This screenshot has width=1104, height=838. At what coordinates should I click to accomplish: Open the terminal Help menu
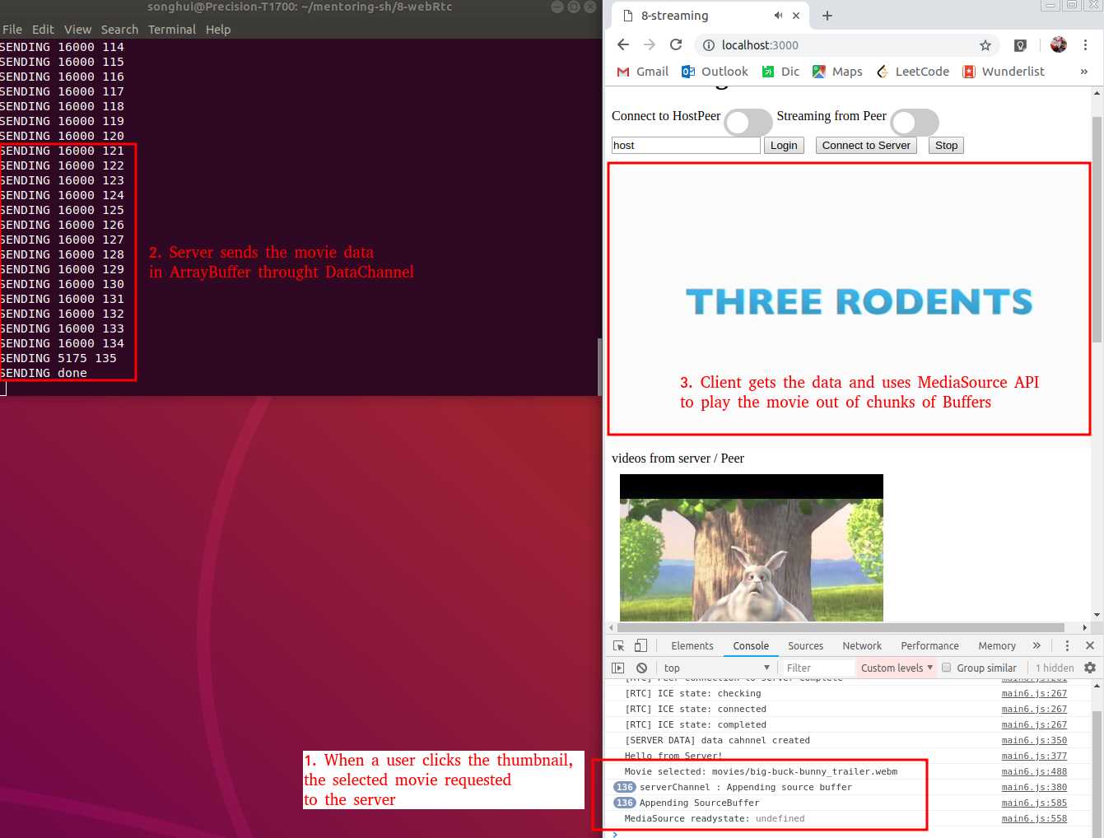218,30
